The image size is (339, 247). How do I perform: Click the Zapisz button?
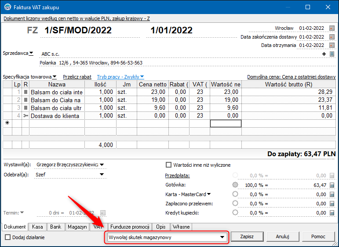tap(247, 236)
